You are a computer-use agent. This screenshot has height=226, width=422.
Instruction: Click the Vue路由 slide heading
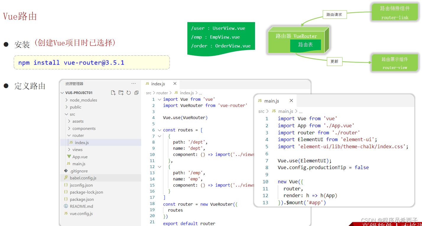(x=20, y=16)
